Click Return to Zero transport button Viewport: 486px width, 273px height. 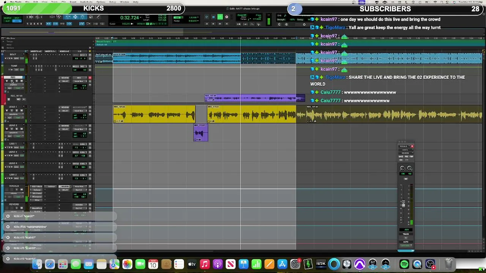(x=207, y=24)
